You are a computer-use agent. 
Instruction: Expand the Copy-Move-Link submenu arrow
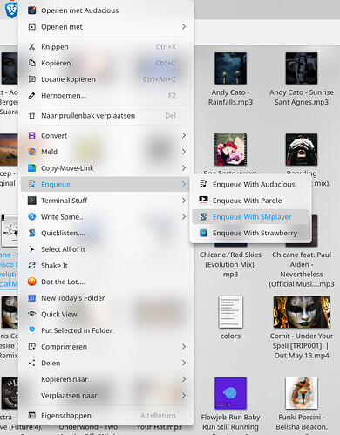184,168
